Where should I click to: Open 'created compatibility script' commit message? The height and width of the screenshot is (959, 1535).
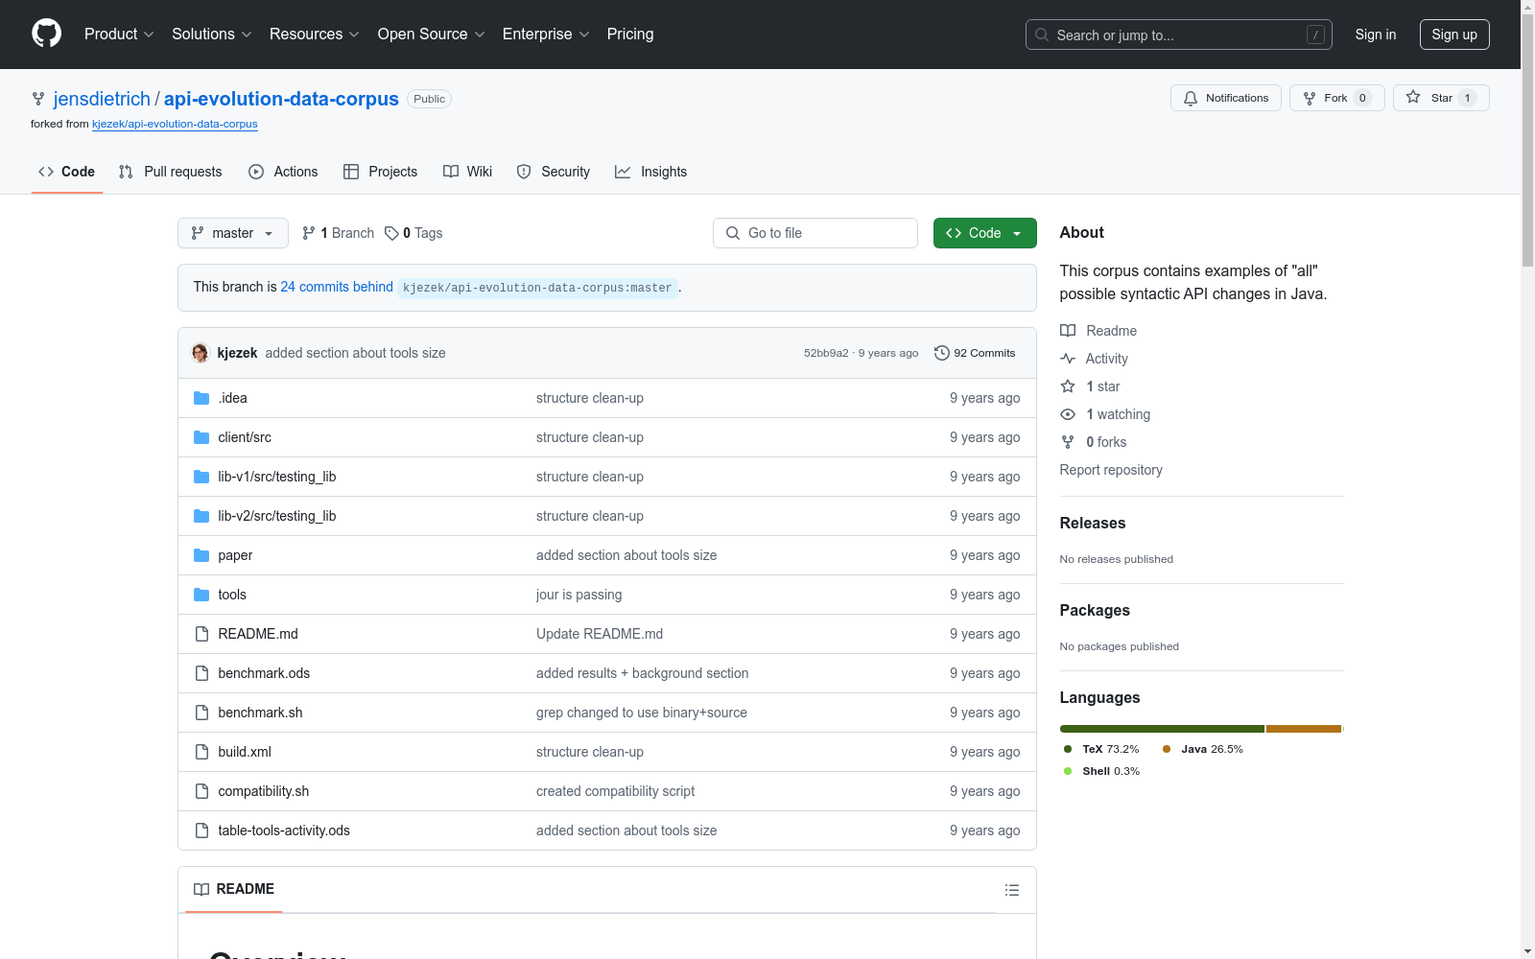pos(615,791)
